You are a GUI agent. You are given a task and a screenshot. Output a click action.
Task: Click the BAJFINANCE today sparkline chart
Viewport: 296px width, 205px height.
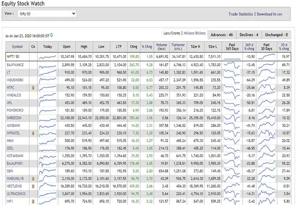point(47,66)
